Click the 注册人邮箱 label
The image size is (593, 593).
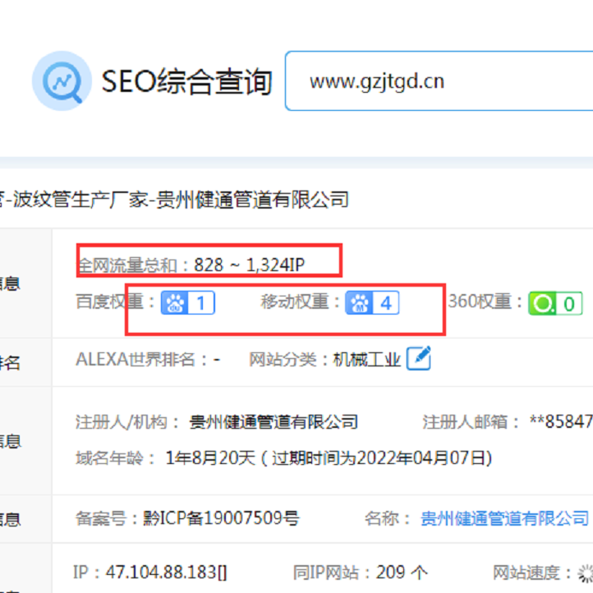click(x=471, y=422)
